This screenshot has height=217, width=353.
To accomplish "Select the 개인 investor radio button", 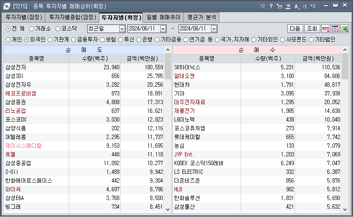I will (8, 40).
